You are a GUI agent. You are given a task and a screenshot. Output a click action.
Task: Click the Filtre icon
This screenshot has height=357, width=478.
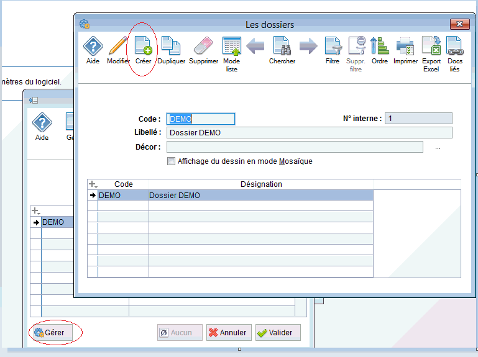[333, 47]
